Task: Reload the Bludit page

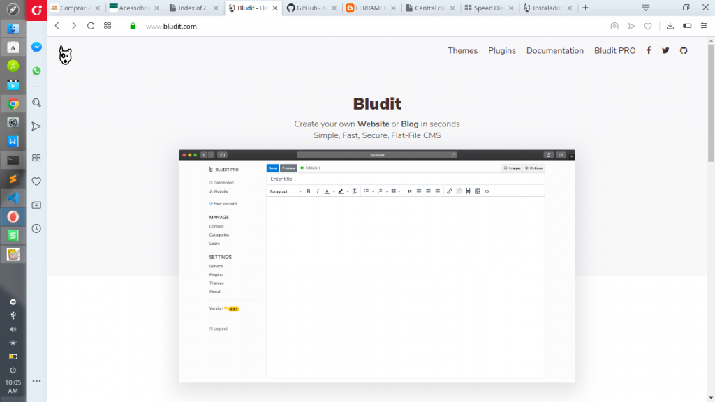Action: click(91, 26)
